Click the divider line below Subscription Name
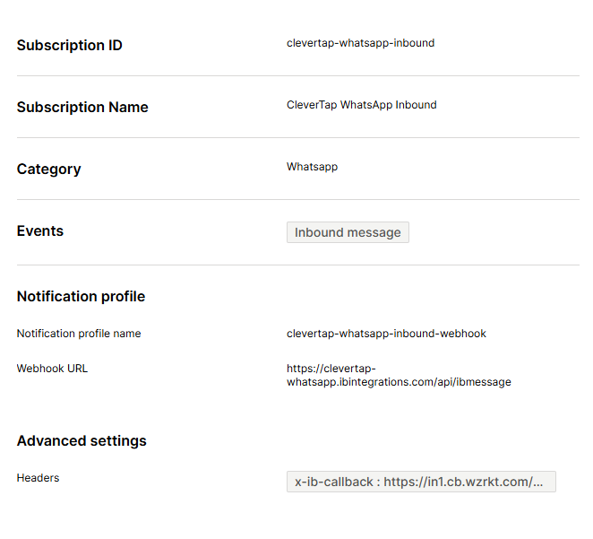593x539 pixels. (297, 138)
